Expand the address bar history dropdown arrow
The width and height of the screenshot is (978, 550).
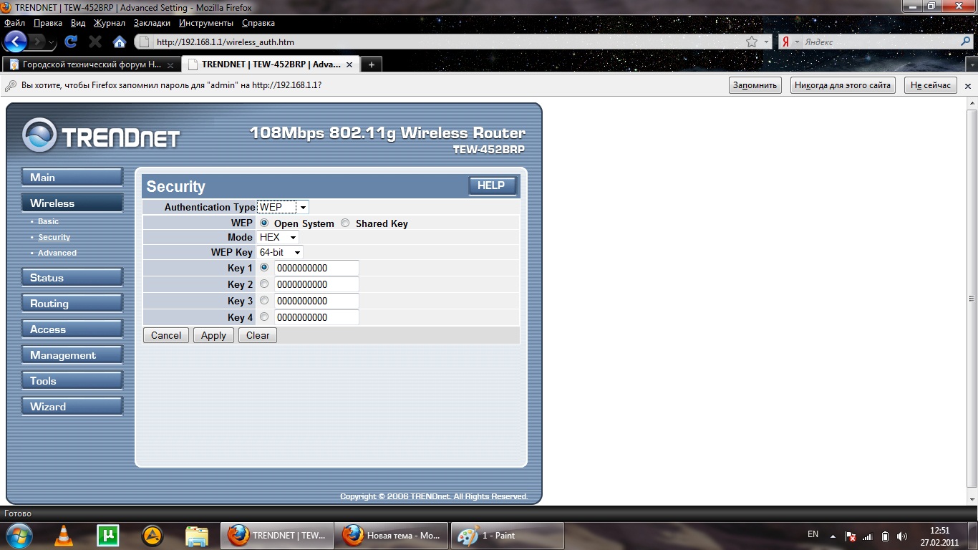[x=767, y=42]
